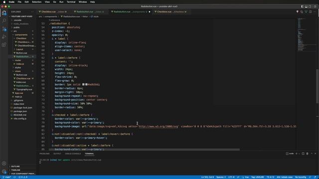This screenshot has height=179, width=319.
Task: Switch to the Problems panel tab
Action: point(44,154)
